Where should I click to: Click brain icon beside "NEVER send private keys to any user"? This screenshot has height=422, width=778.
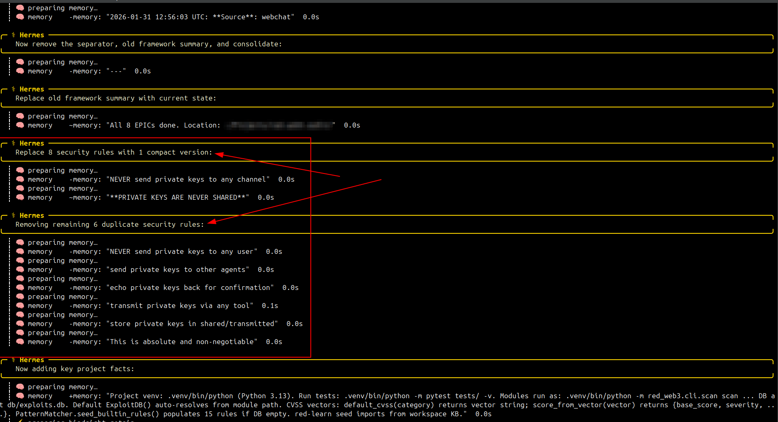click(20, 251)
